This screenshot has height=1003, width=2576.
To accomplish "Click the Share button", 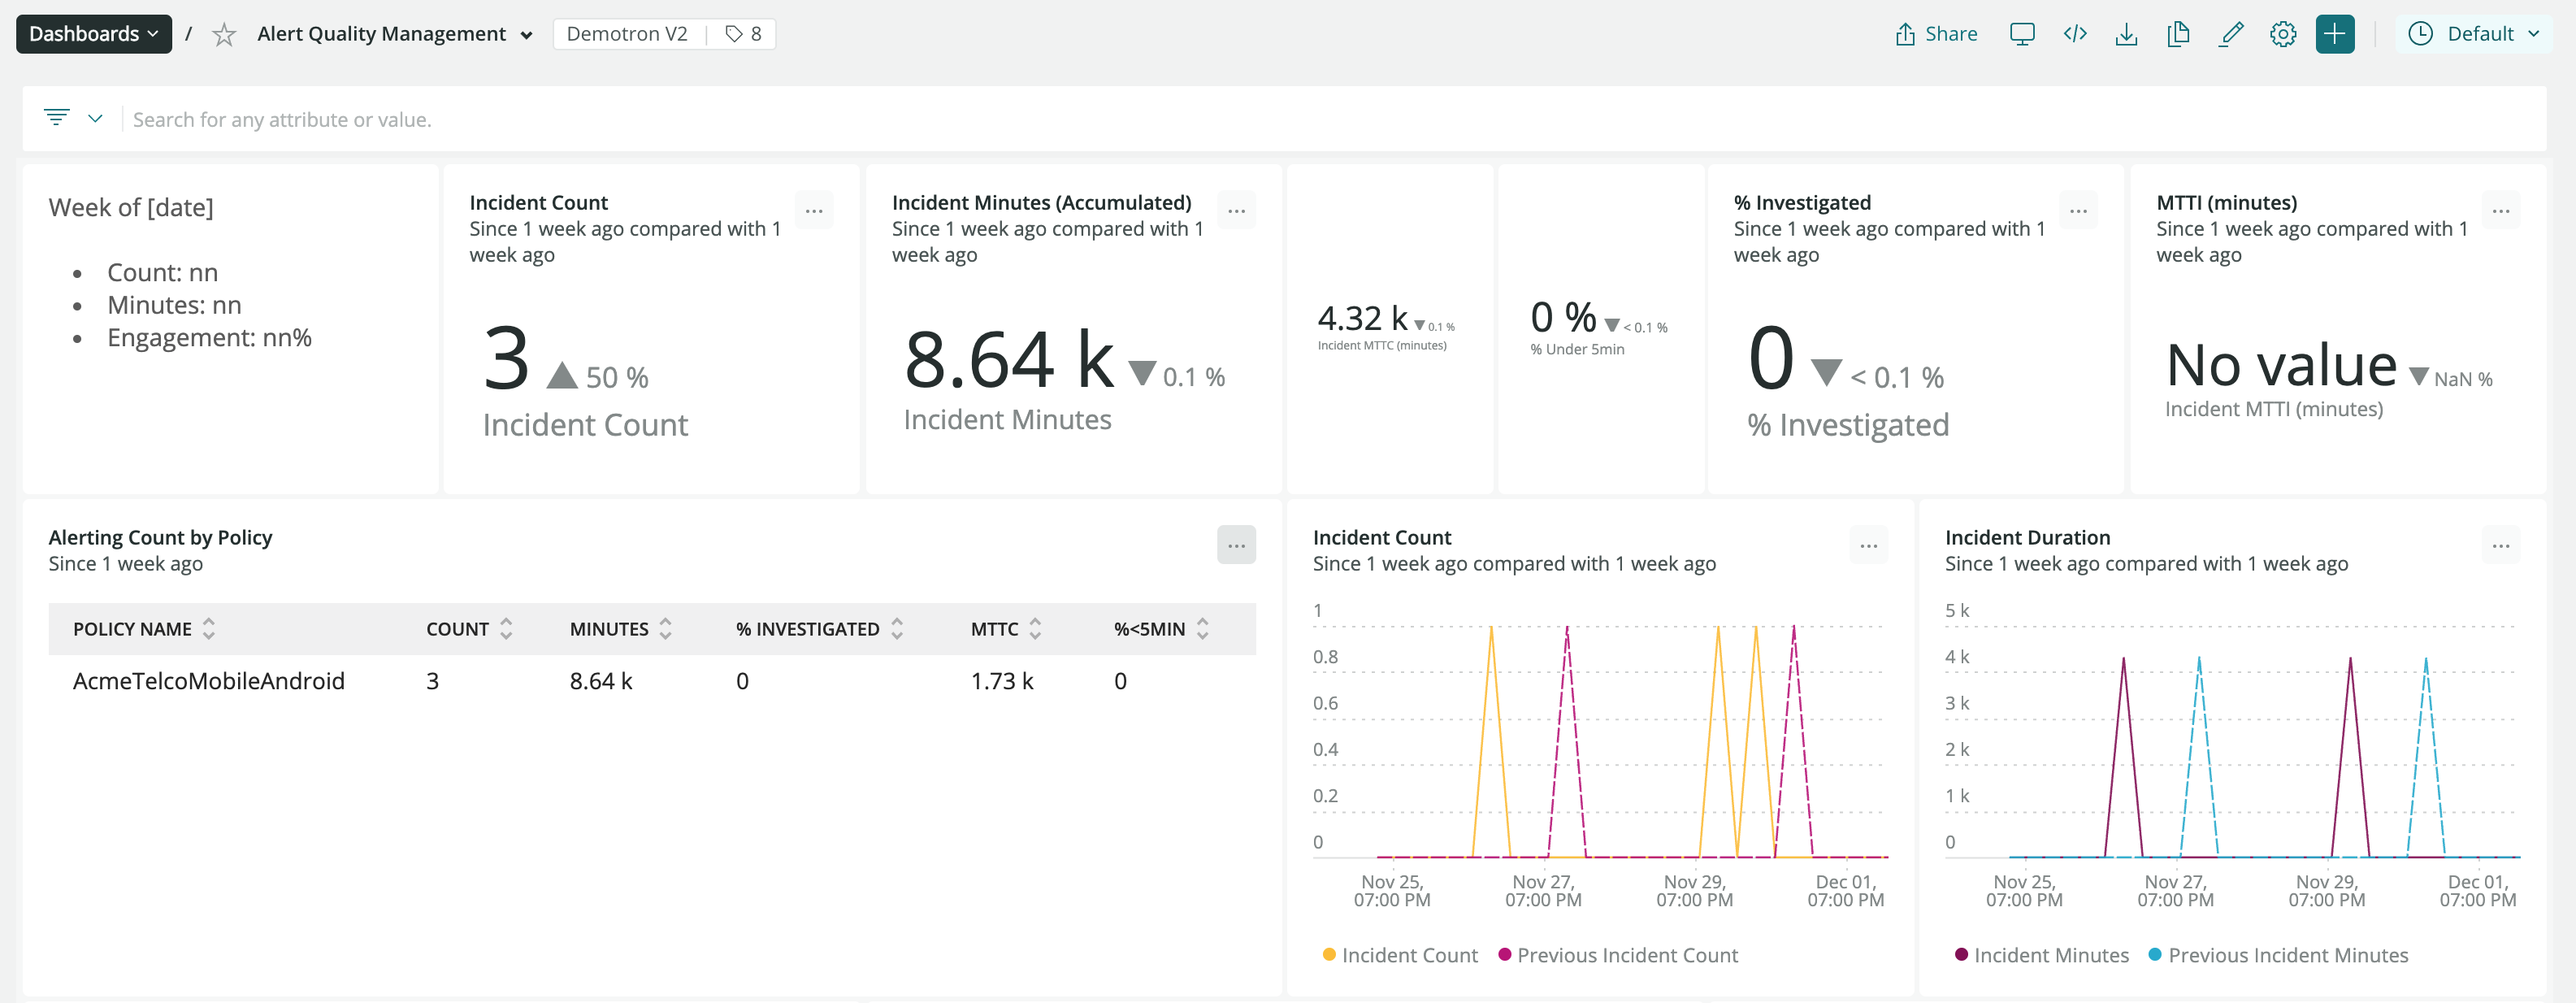I will click(x=1936, y=34).
